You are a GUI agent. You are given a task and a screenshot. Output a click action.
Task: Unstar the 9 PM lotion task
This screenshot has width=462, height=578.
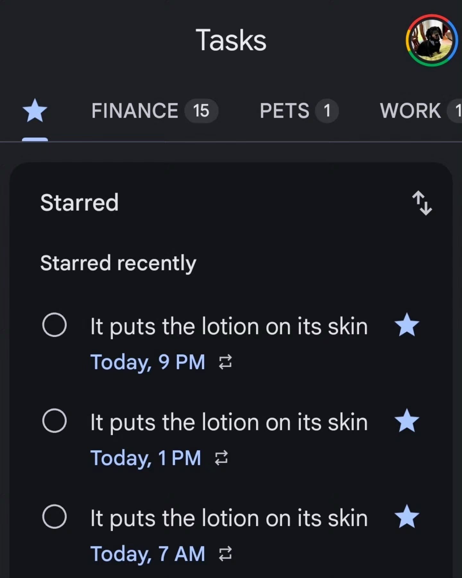407,325
